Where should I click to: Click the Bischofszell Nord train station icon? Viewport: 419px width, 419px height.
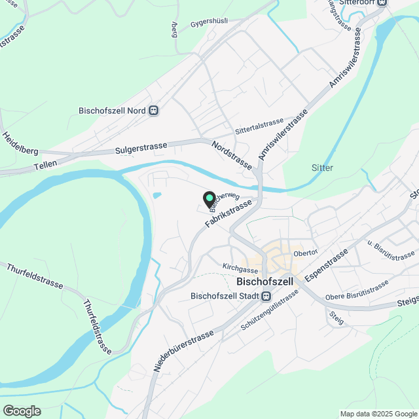(x=154, y=111)
